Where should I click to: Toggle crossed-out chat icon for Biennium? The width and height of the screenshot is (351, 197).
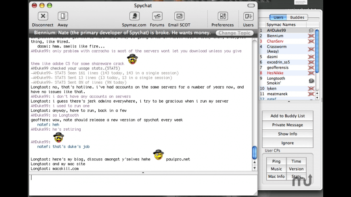click(x=311, y=36)
